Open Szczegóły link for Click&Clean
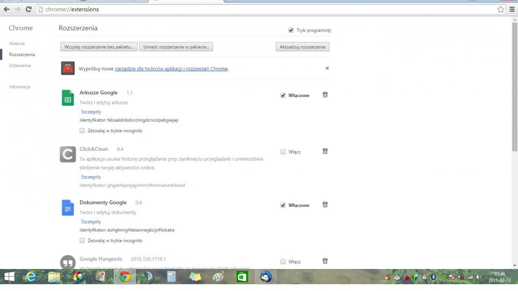 (91, 177)
